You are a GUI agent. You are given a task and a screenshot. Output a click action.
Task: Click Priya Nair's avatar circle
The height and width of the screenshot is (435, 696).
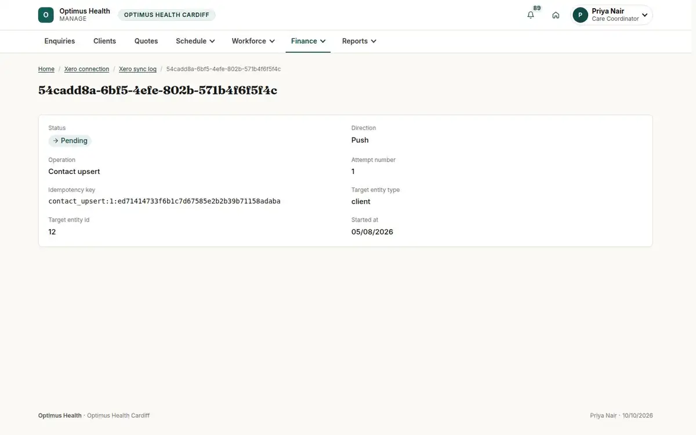[x=581, y=15]
